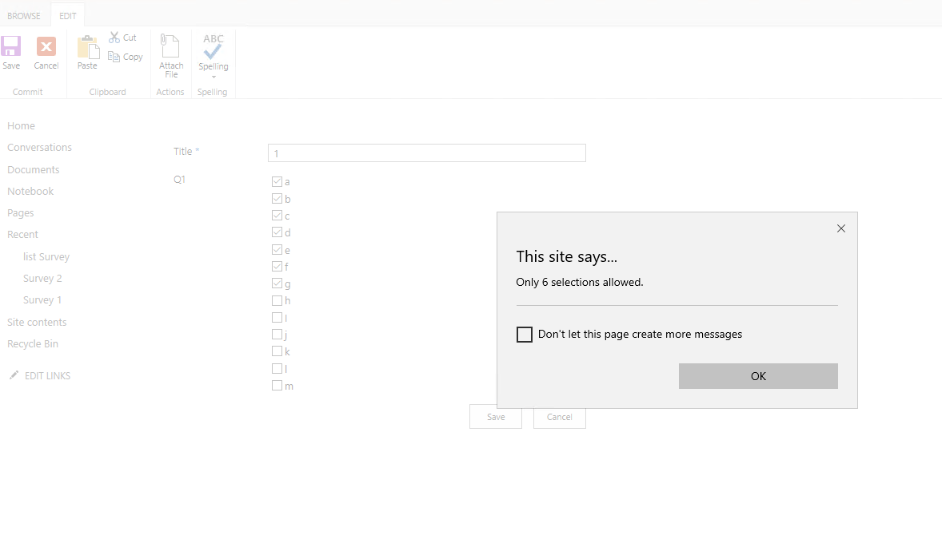942x551 pixels.
Task: Toggle checkbox for option m
Action: 277,386
